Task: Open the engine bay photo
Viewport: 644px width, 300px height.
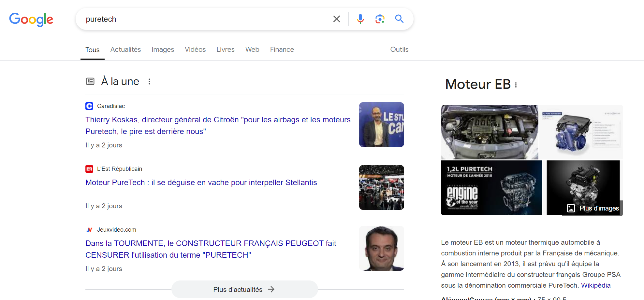Action: [x=490, y=132]
